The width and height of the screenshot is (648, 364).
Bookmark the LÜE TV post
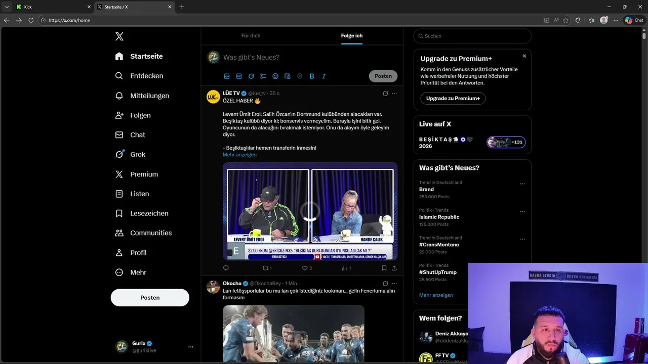(384, 268)
